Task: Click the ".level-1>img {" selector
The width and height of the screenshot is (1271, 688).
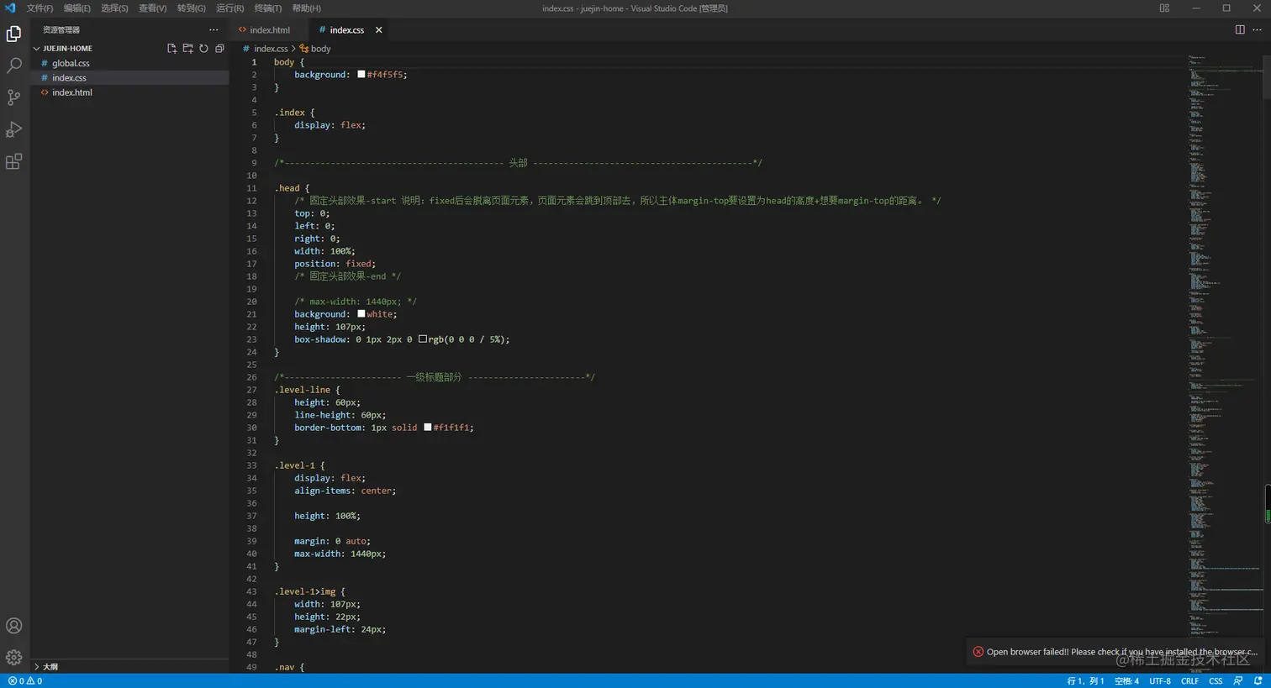Action: pos(309,591)
